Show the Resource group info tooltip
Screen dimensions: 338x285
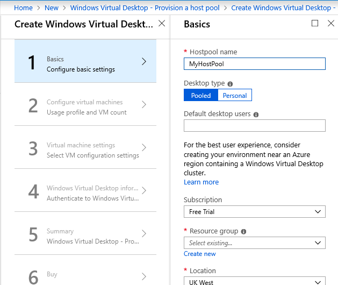243,232
